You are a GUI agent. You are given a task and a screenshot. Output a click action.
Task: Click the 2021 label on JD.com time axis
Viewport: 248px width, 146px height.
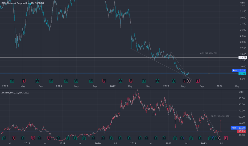133,143
